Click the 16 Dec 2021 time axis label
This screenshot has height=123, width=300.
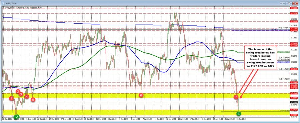pyautogui.click(x=7, y=119)
